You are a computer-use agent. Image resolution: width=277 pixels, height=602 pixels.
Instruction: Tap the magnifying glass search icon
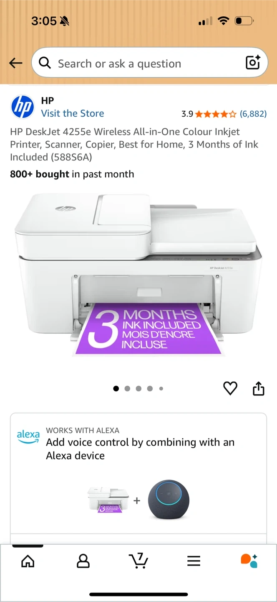[x=45, y=63]
